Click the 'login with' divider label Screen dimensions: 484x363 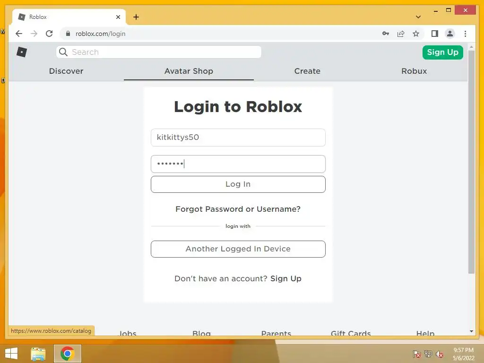[238, 226]
